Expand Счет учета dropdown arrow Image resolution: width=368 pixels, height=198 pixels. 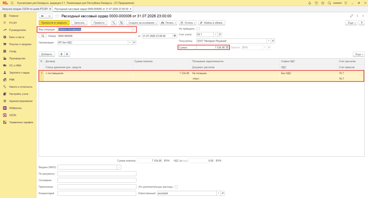216,34
